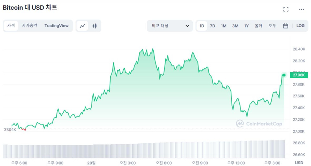Switch to line chart view
This screenshot has height=166, width=311.
pos(82,26)
